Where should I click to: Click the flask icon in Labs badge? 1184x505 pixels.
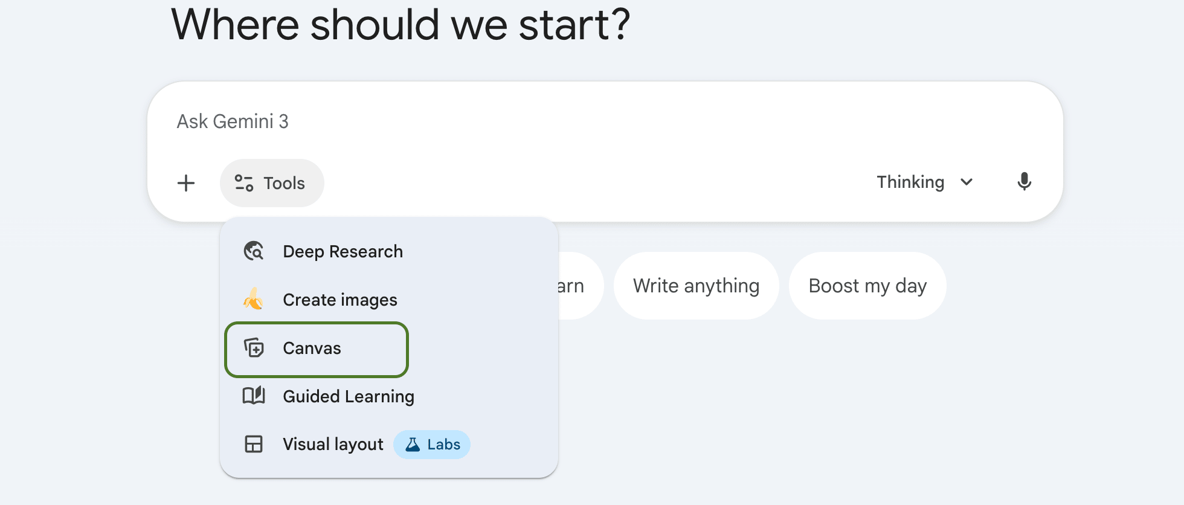(413, 445)
